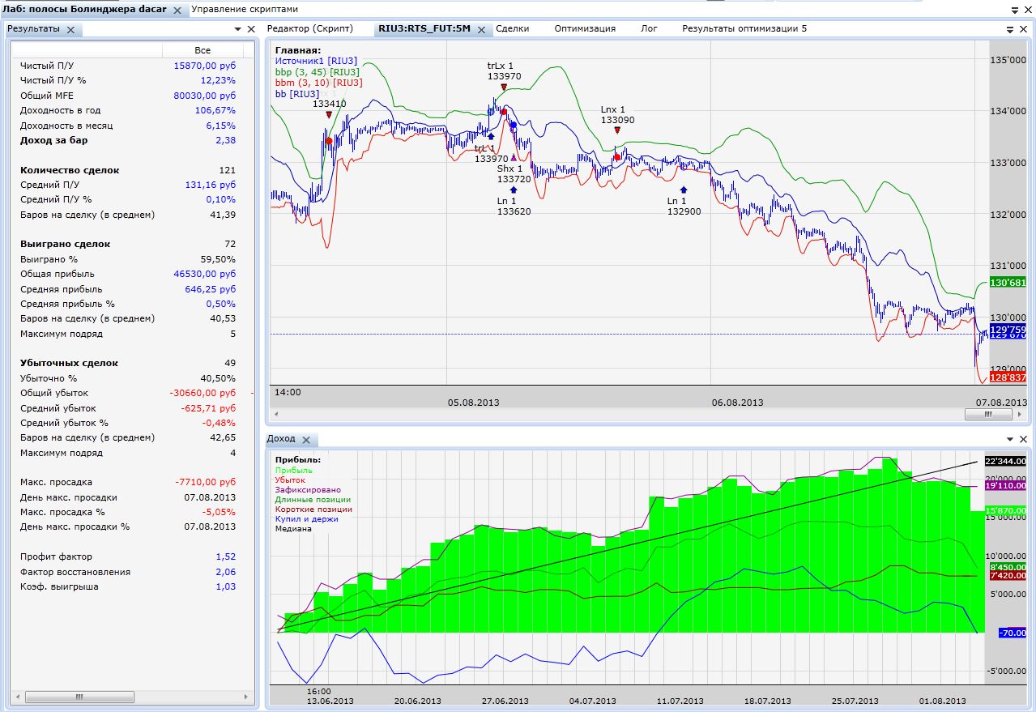This screenshot has height=712, width=1036.
Task: Open the Оптимизация tab
Action: pos(585,28)
